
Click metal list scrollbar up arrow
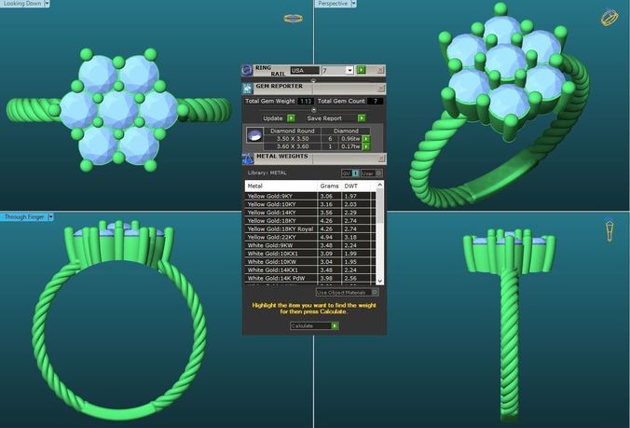pyautogui.click(x=379, y=185)
